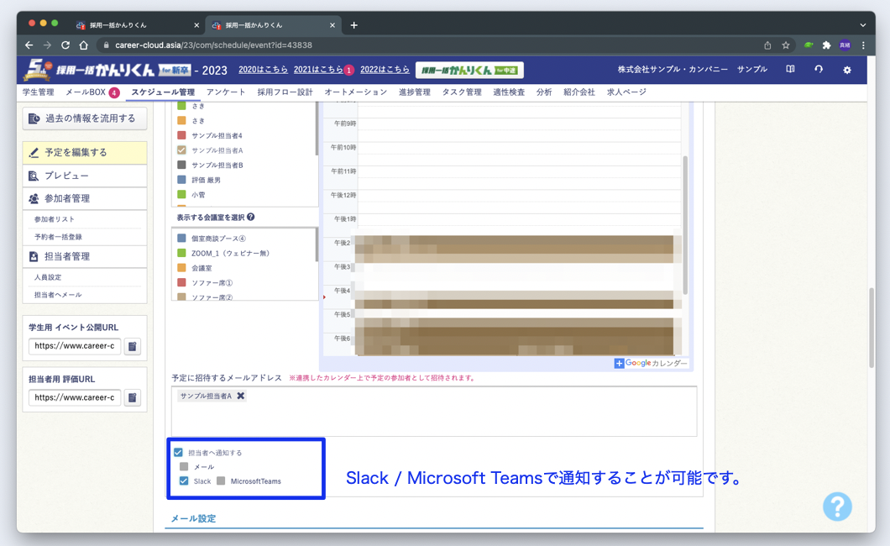Disable Slack notification checkbox

[x=184, y=481]
